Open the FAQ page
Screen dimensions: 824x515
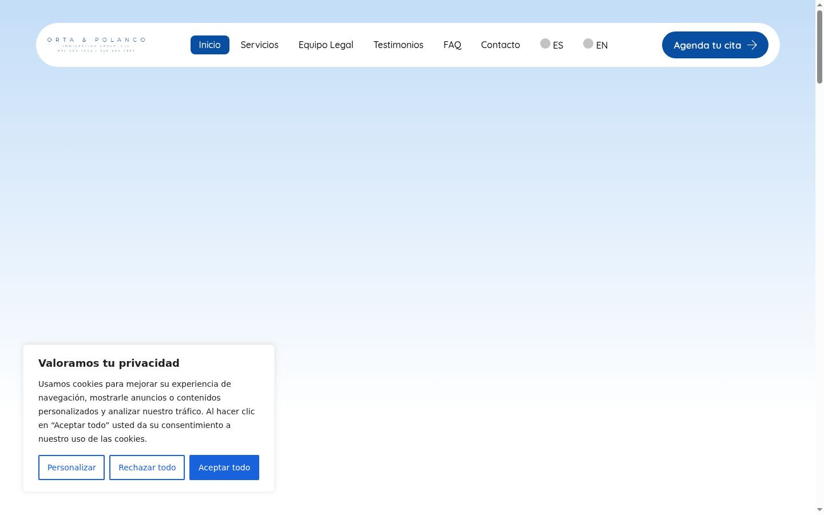click(452, 45)
